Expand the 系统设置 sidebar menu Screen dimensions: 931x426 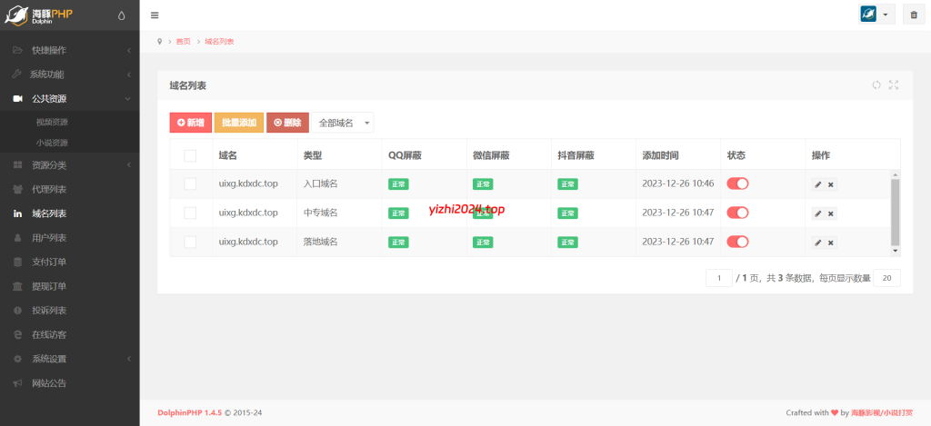pos(69,359)
